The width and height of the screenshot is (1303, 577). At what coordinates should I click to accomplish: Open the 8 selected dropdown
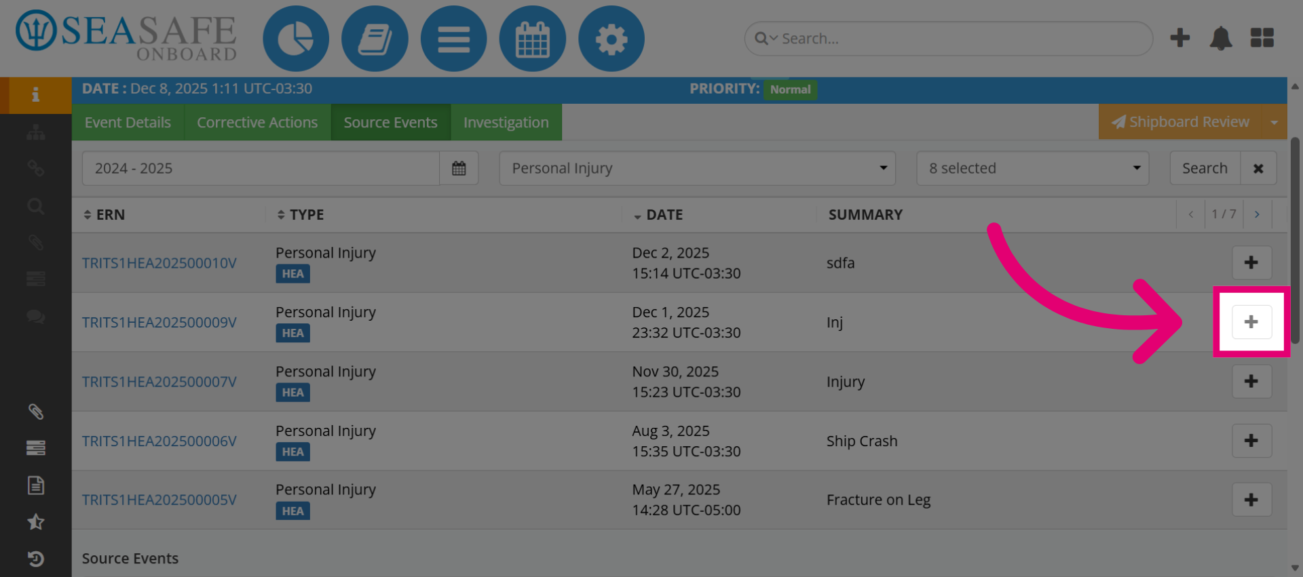pos(1032,168)
